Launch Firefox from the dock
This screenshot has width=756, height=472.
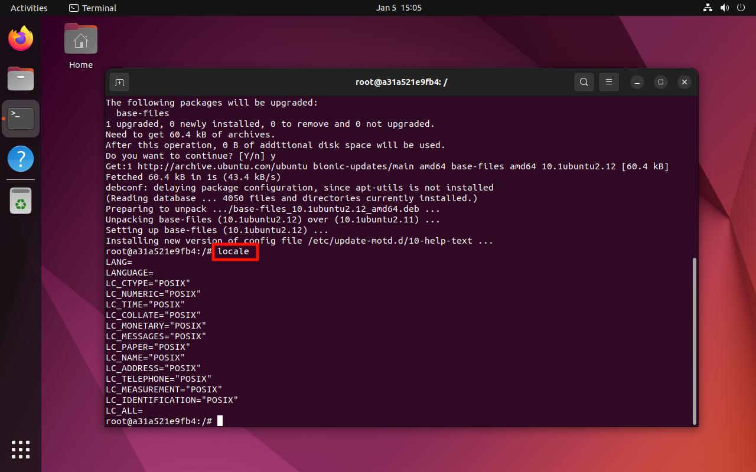click(21, 39)
